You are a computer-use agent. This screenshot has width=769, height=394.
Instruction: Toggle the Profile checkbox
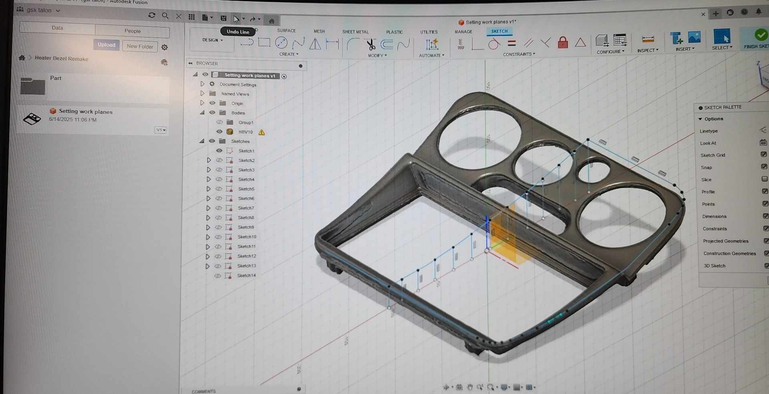765,191
